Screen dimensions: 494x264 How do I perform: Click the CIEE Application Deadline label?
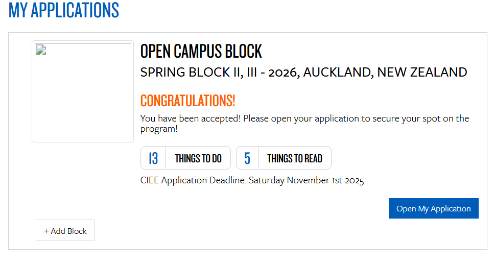tap(194, 180)
